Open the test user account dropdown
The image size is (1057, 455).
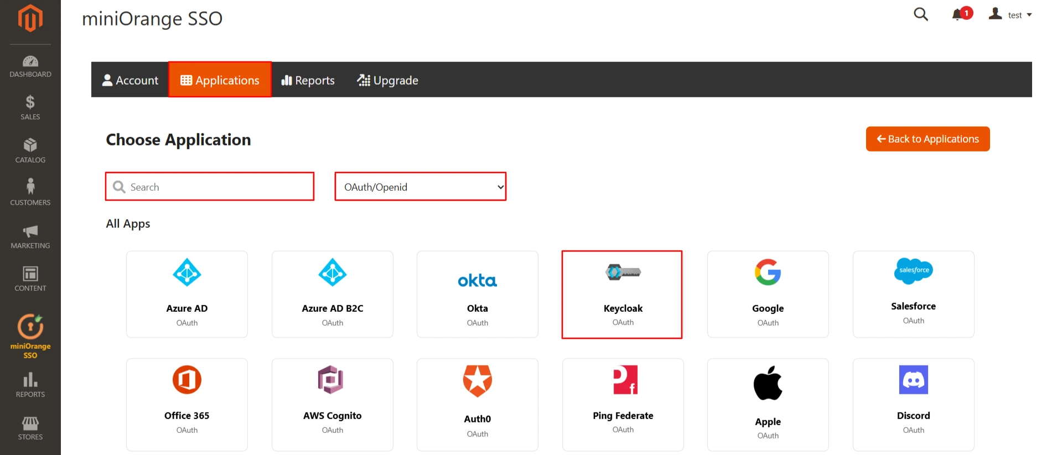[1011, 15]
